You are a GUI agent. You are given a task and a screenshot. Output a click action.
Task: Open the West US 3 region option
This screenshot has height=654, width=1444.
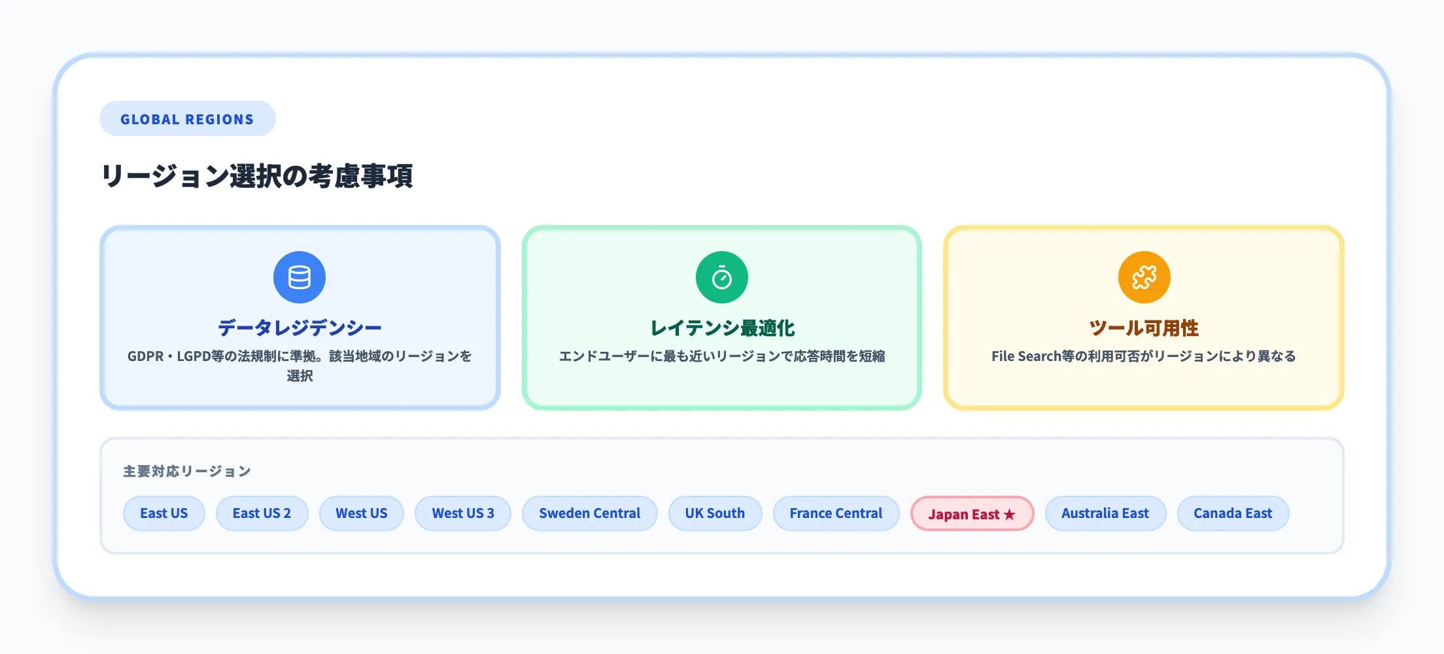tap(462, 513)
